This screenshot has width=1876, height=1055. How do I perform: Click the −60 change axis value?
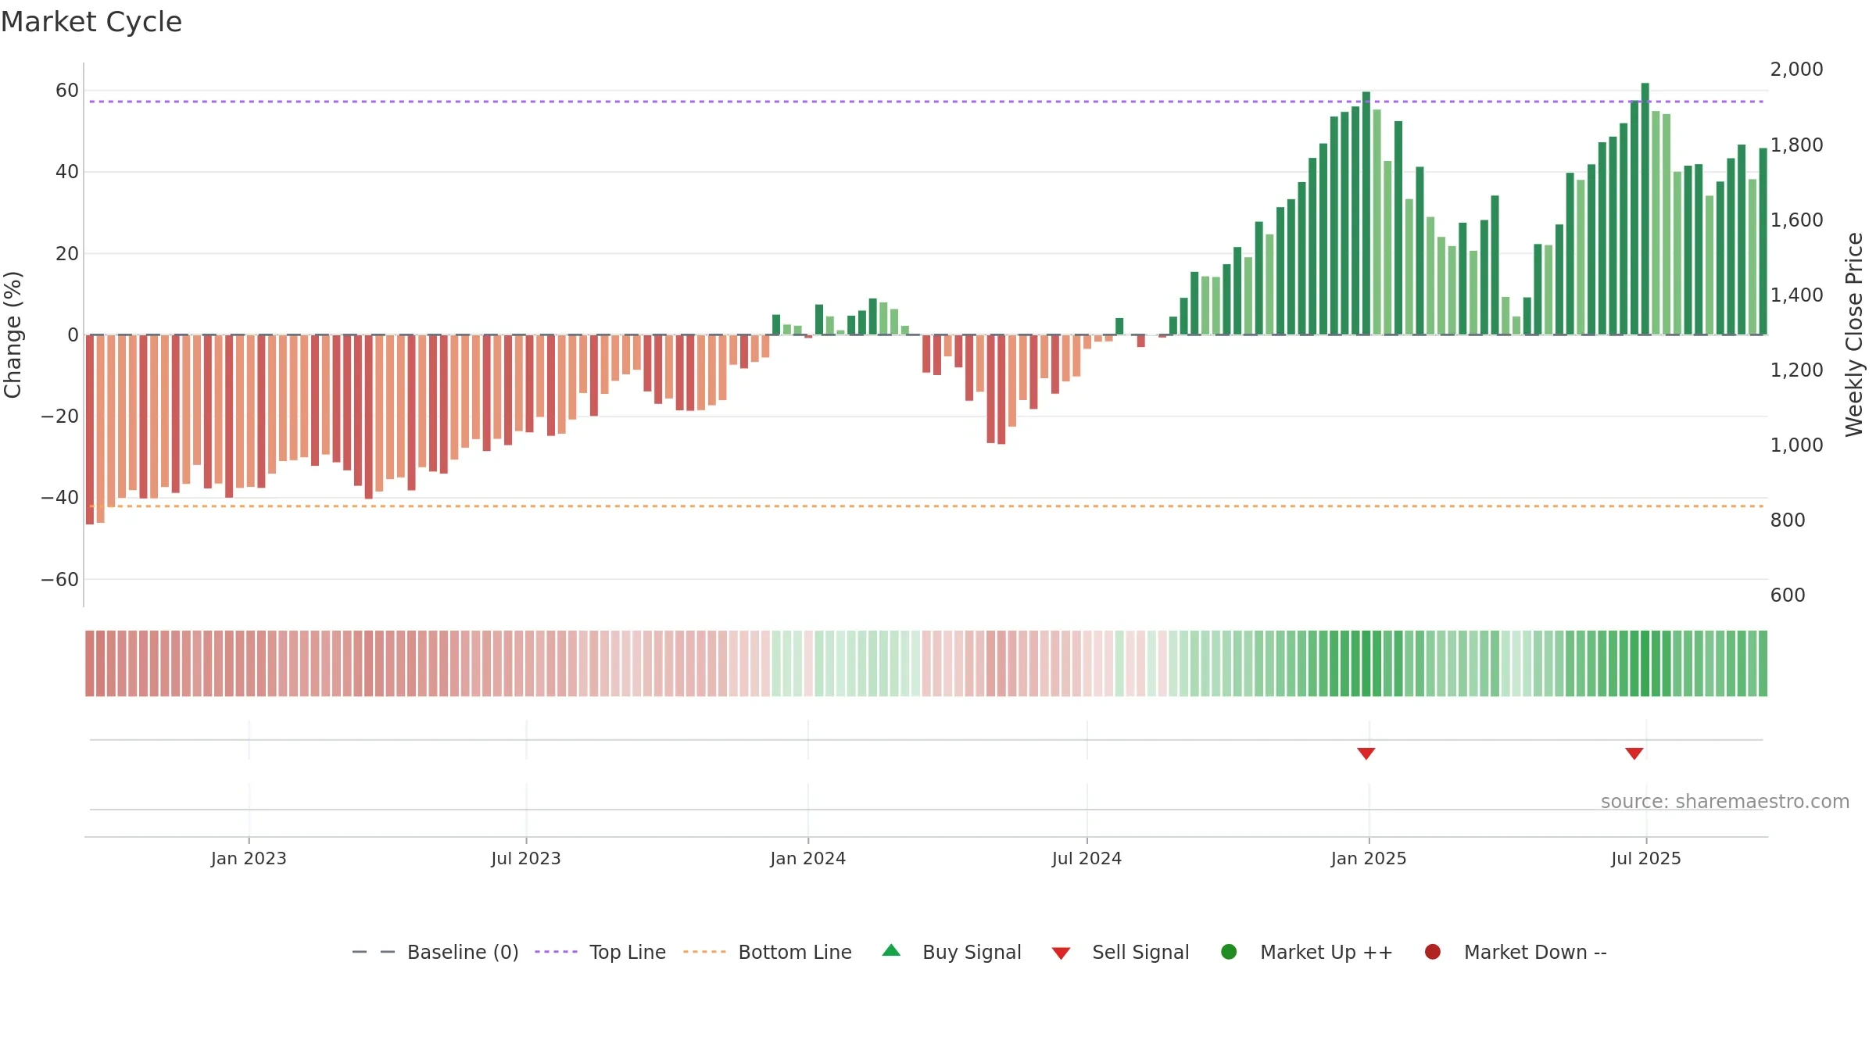point(60,580)
